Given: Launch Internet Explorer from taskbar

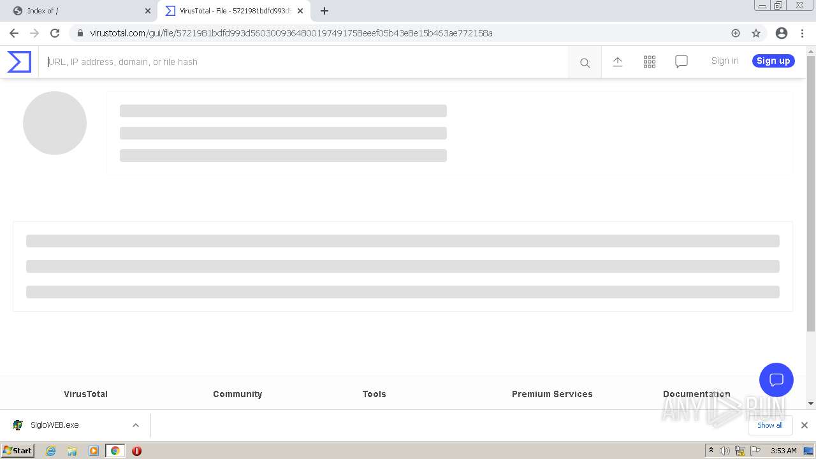Looking at the screenshot, I should [x=50, y=451].
